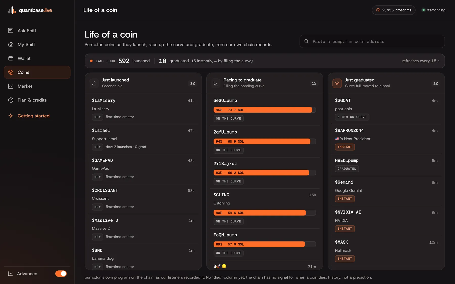Click the $GLING 90% progress bar

coord(265,213)
